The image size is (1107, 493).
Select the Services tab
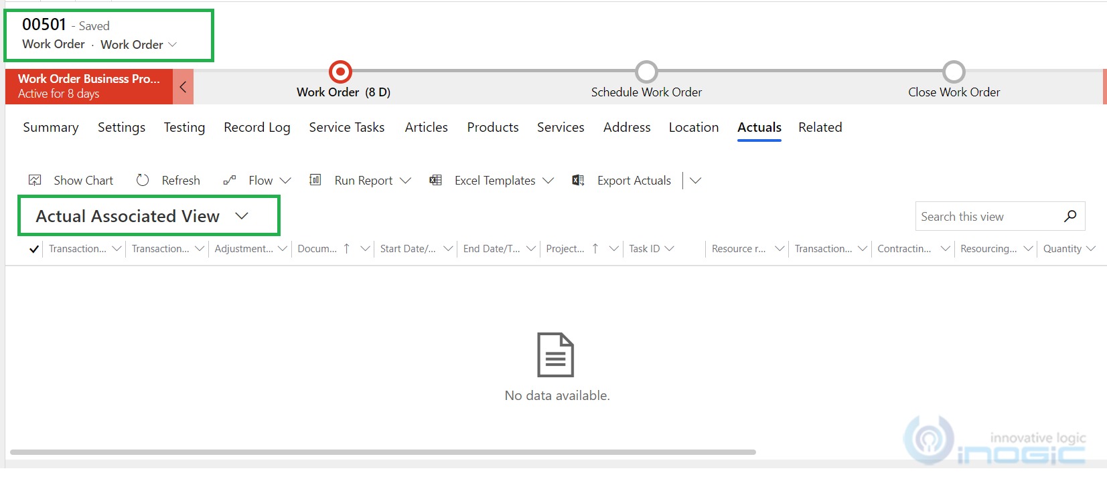point(561,127)
